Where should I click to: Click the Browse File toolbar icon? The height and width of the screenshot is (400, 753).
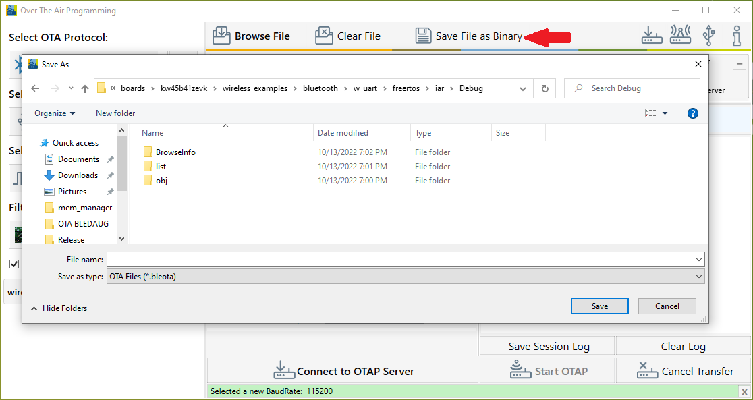pos(221,36)
